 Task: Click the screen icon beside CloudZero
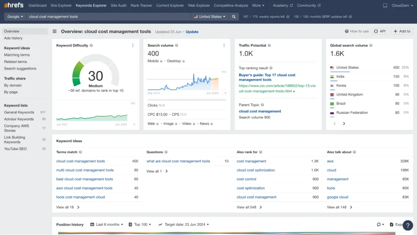(385, 5)
